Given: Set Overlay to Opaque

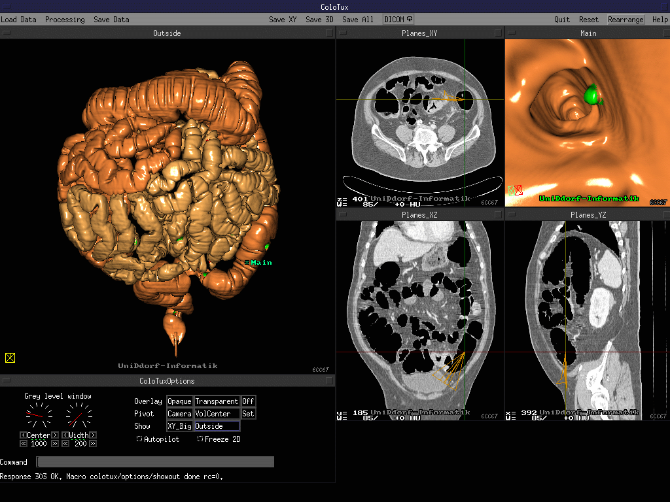Looking at the screenshot, I should click(179, 401).
